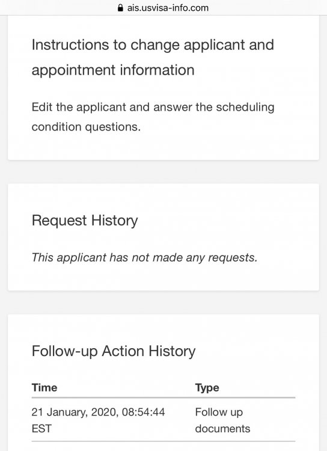This screenshot has height=451, width=327.
Task: Click the 'Follow up' type cell text
Action: tap(219, 412)
